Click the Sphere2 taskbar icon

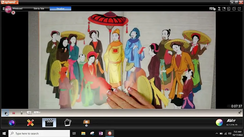[110, 133]
